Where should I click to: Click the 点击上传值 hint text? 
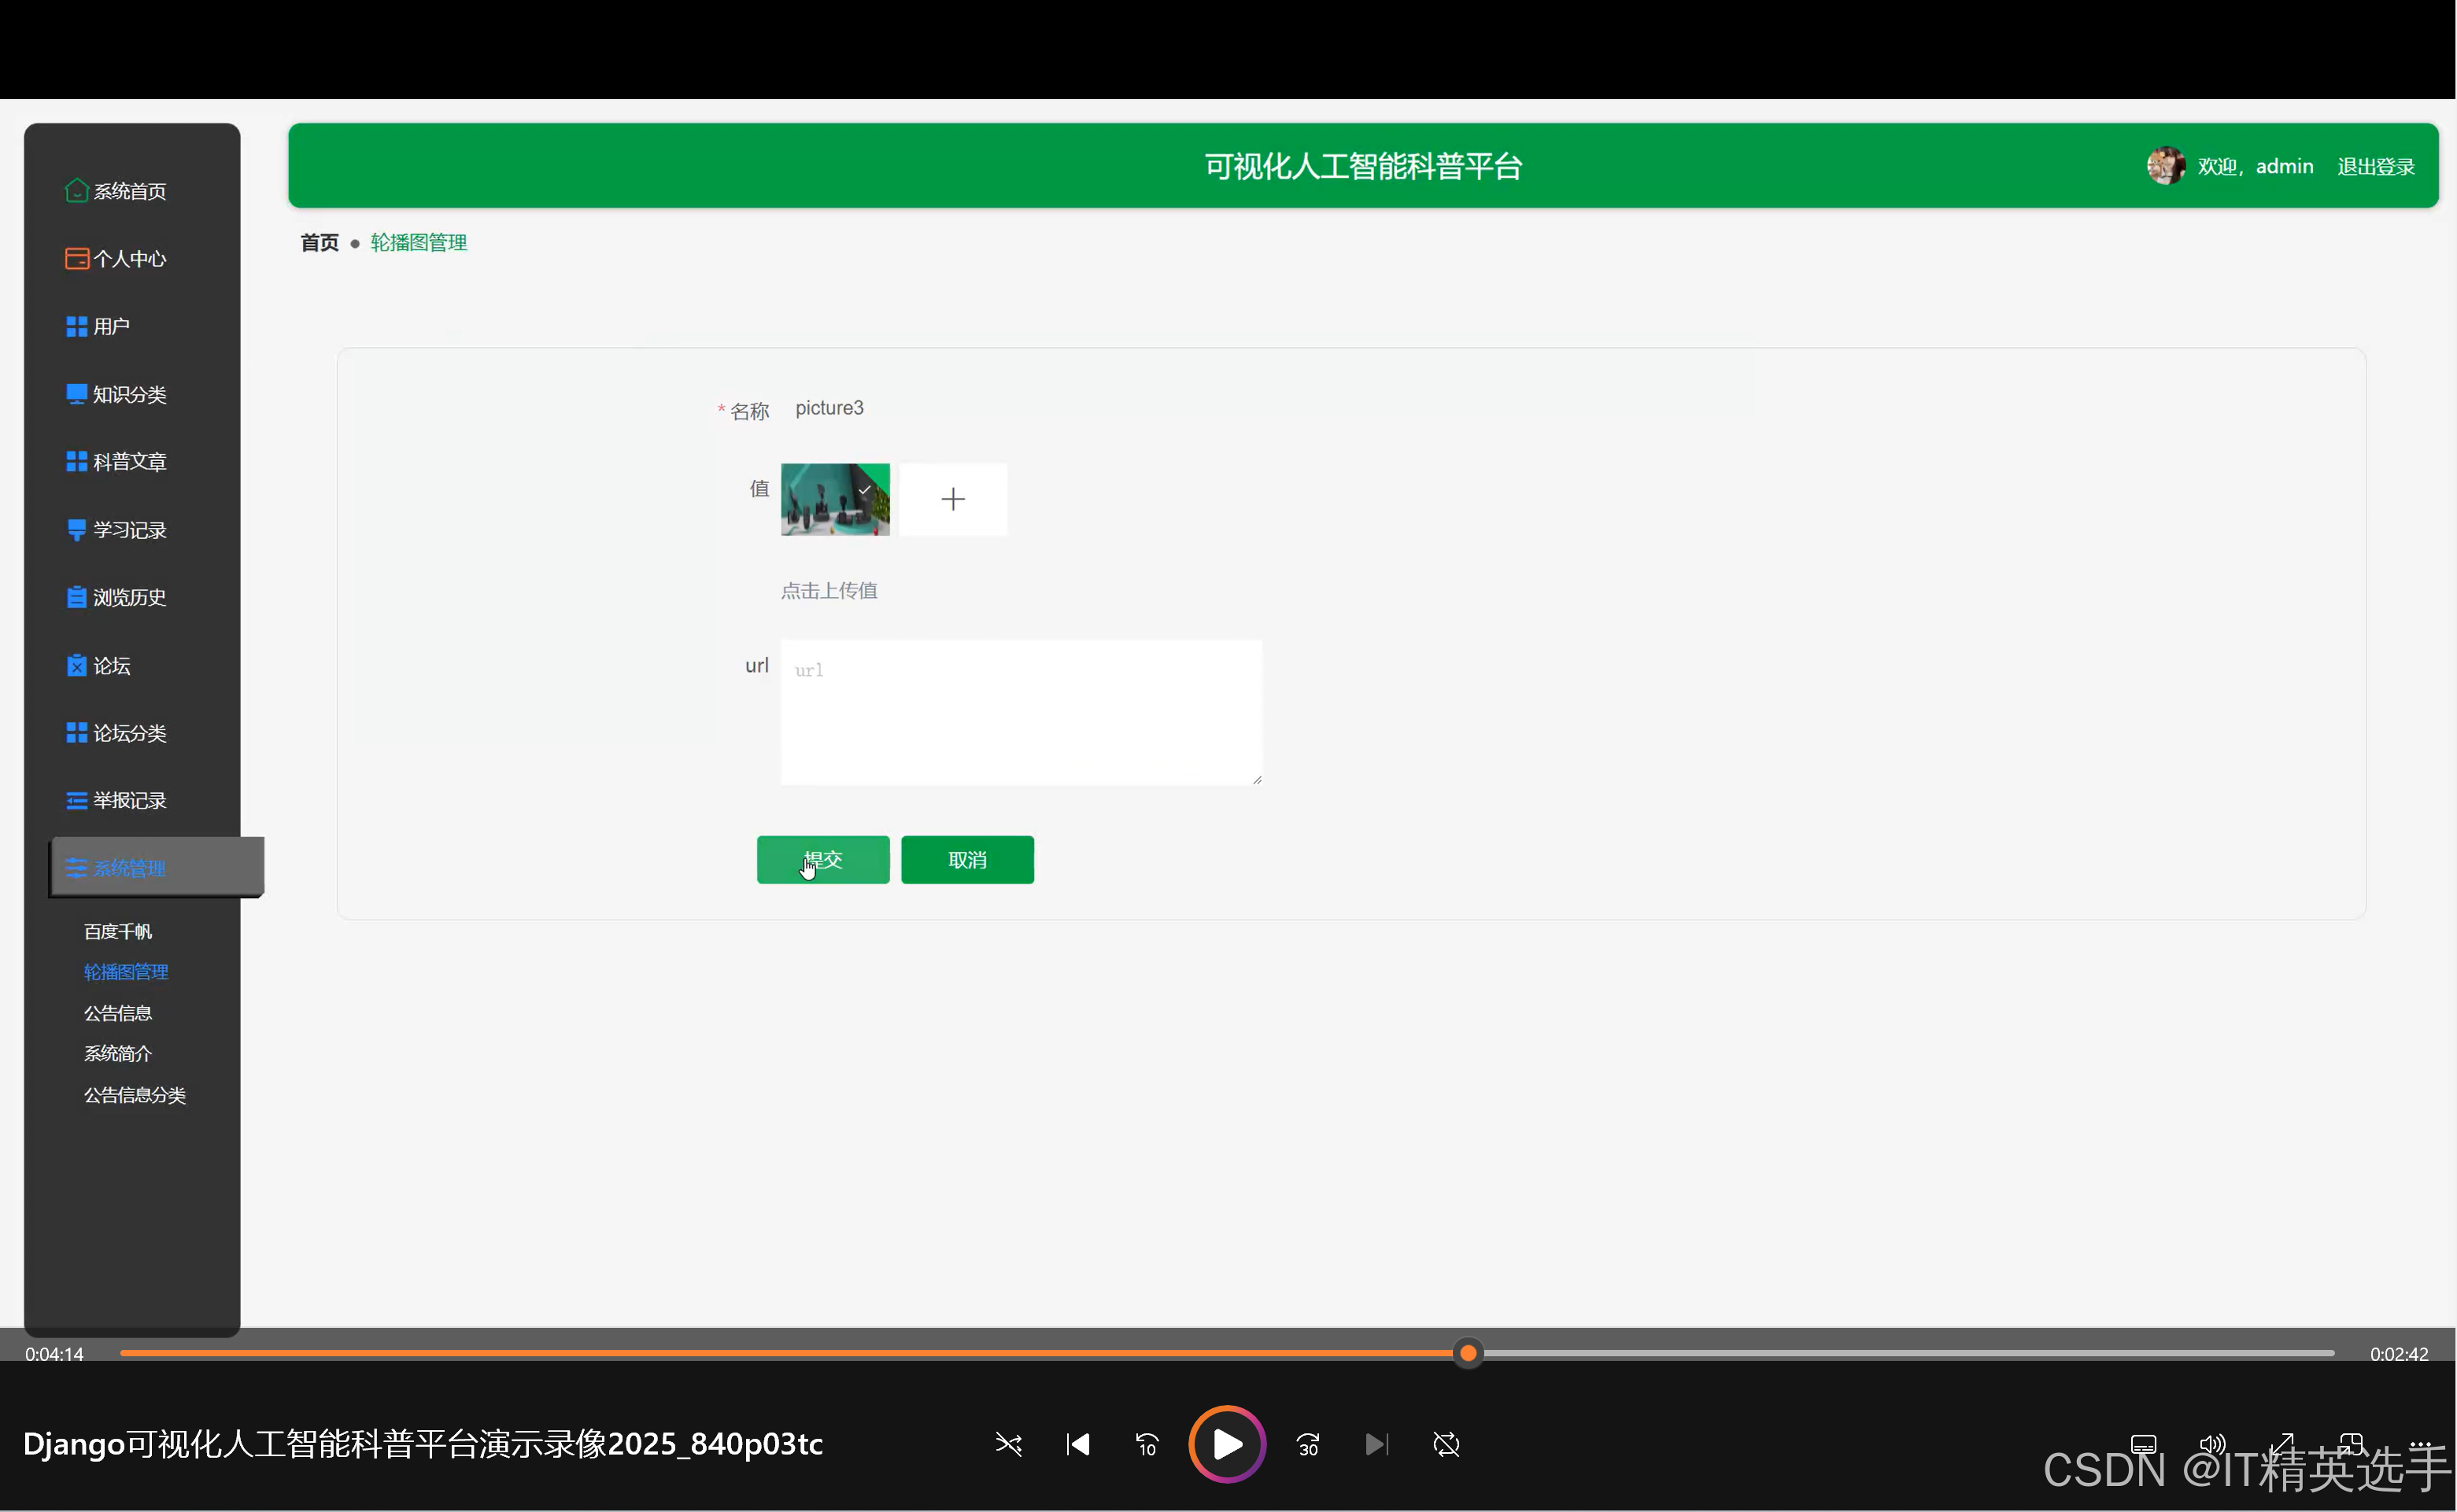click(829, 591)
